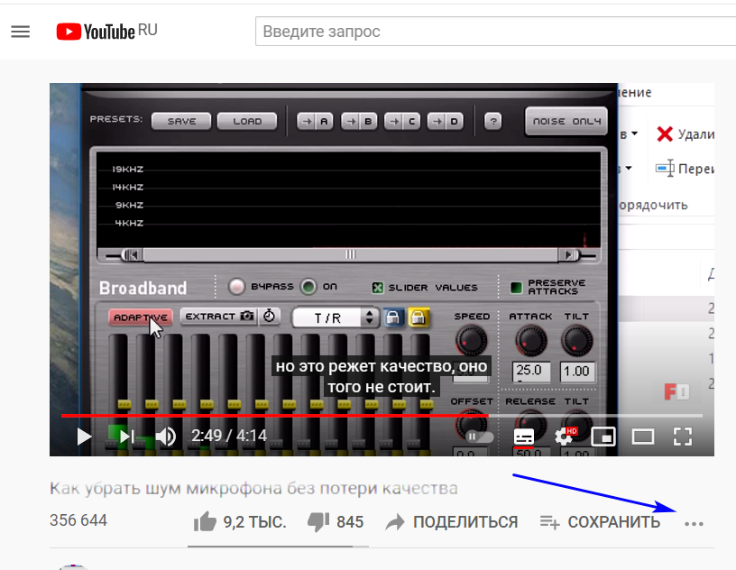Mute the video with the speaker icon
Image resolution: width=736 pixels, height=570 pixels.
tap(165, 437)
